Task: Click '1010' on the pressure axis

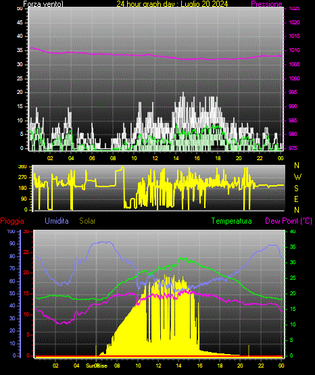Action: pos(294,51)
